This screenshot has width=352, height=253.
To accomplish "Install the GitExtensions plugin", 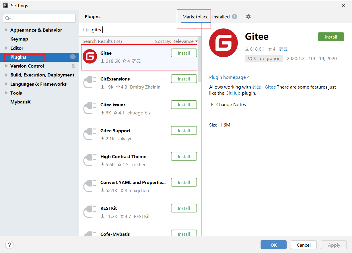I will [x=184, y=79].
